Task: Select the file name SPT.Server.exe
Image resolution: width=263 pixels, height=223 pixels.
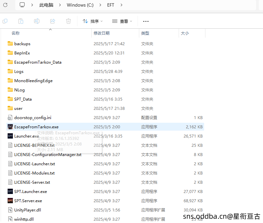Action: click(28, 201)
